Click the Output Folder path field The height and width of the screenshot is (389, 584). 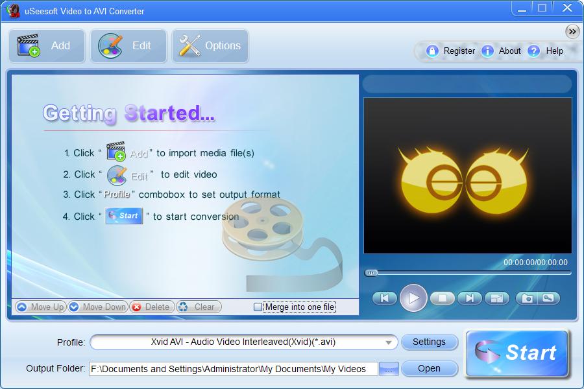click(233, 369)
